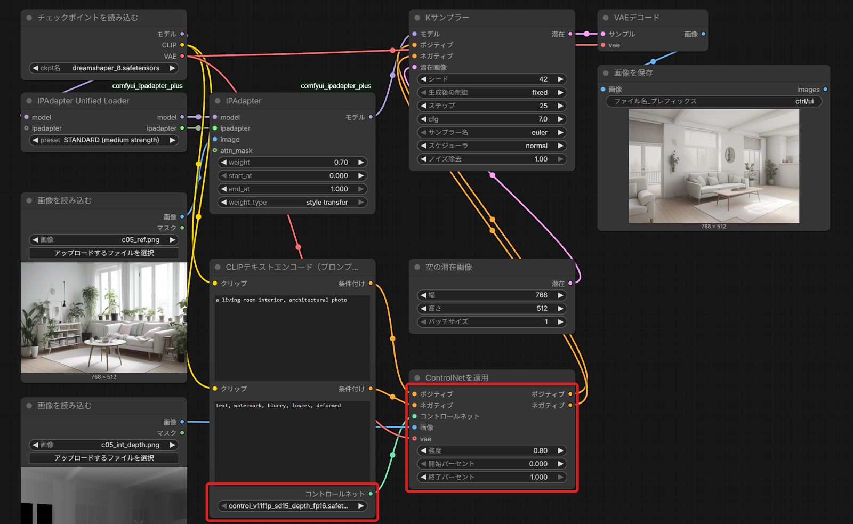The height and width of the screenshot is (524, 853).
Task: Click the 空の潜在画像 node title dot
Action: point(417,267)
